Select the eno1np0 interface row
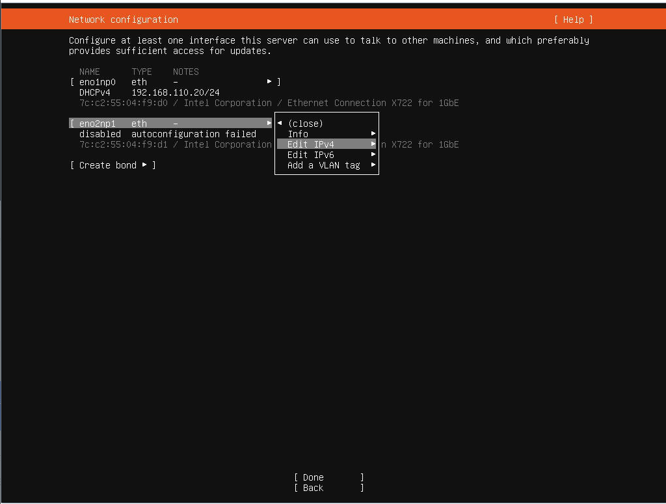This screenshot has width=666, height=504. (98, 82)
